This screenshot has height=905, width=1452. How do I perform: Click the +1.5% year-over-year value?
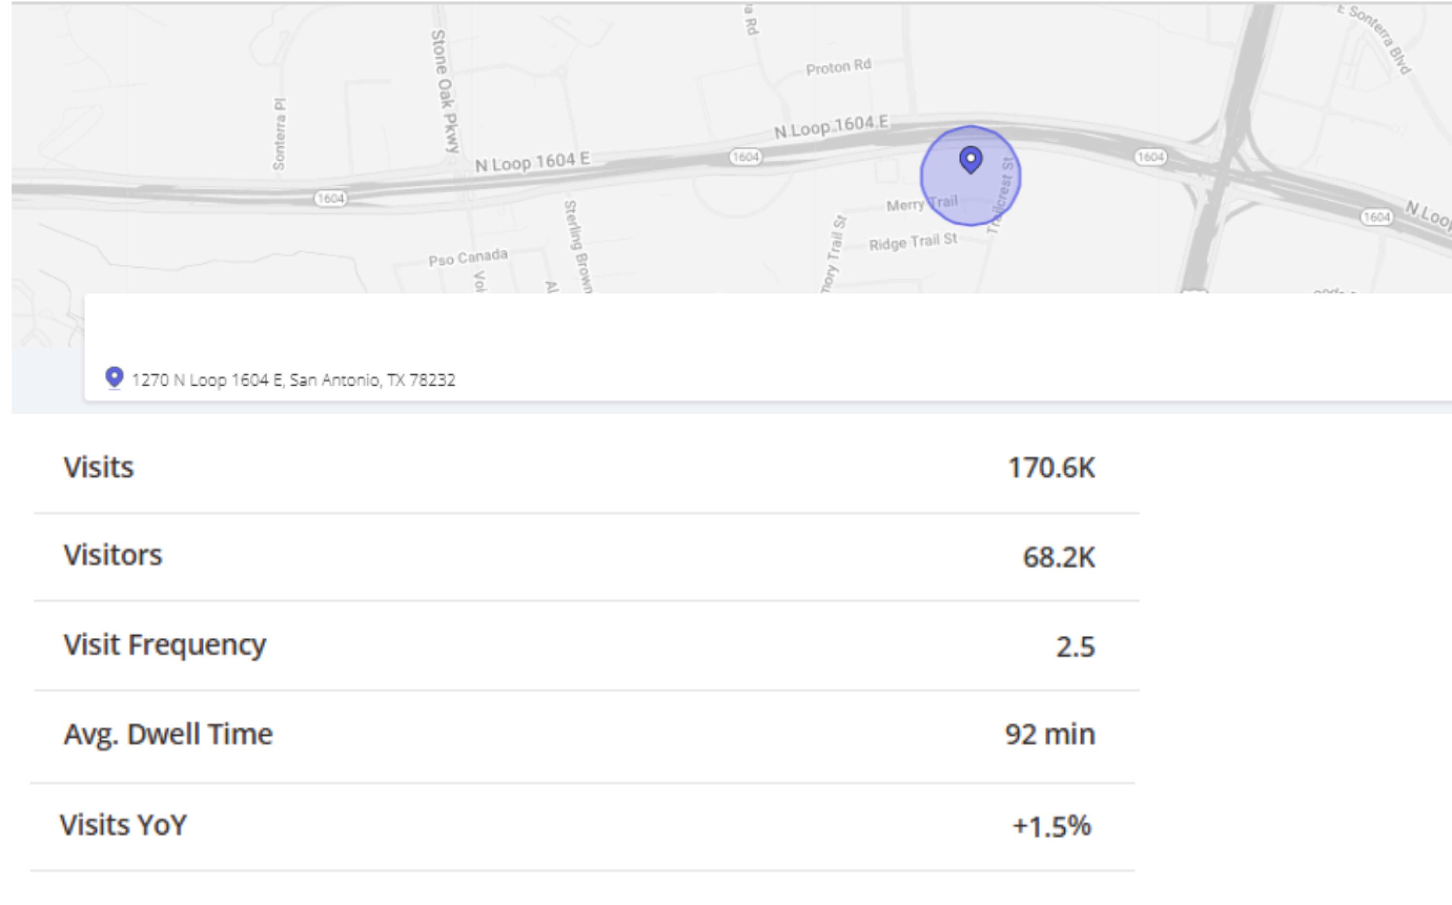[1051, 826]
